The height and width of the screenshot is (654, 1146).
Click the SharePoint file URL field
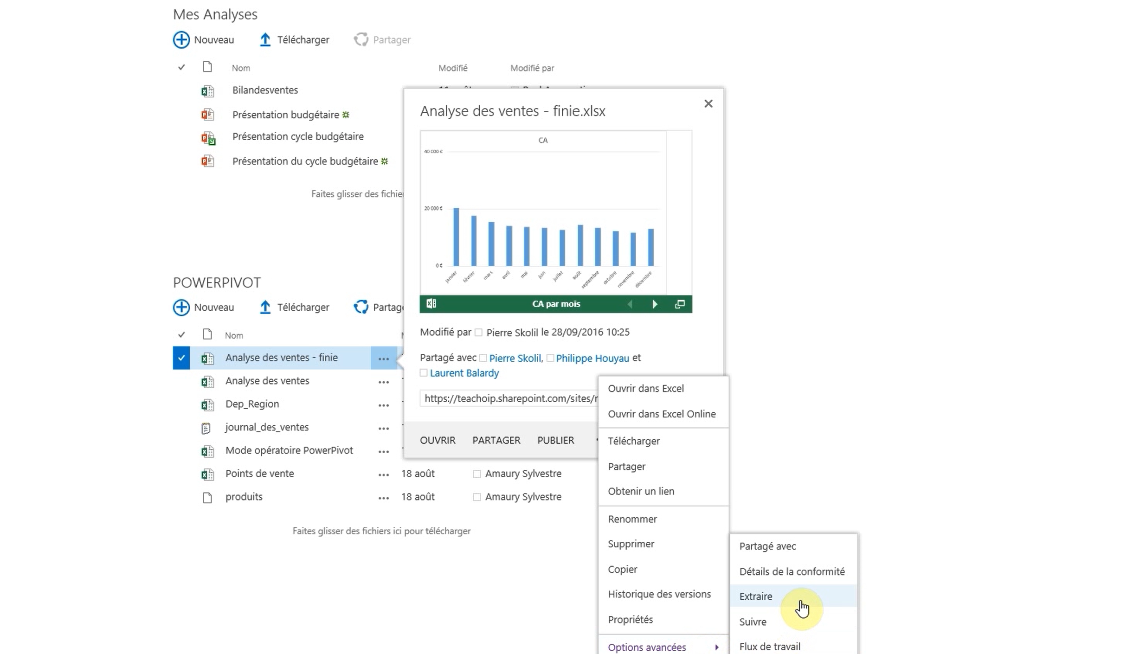509,398
